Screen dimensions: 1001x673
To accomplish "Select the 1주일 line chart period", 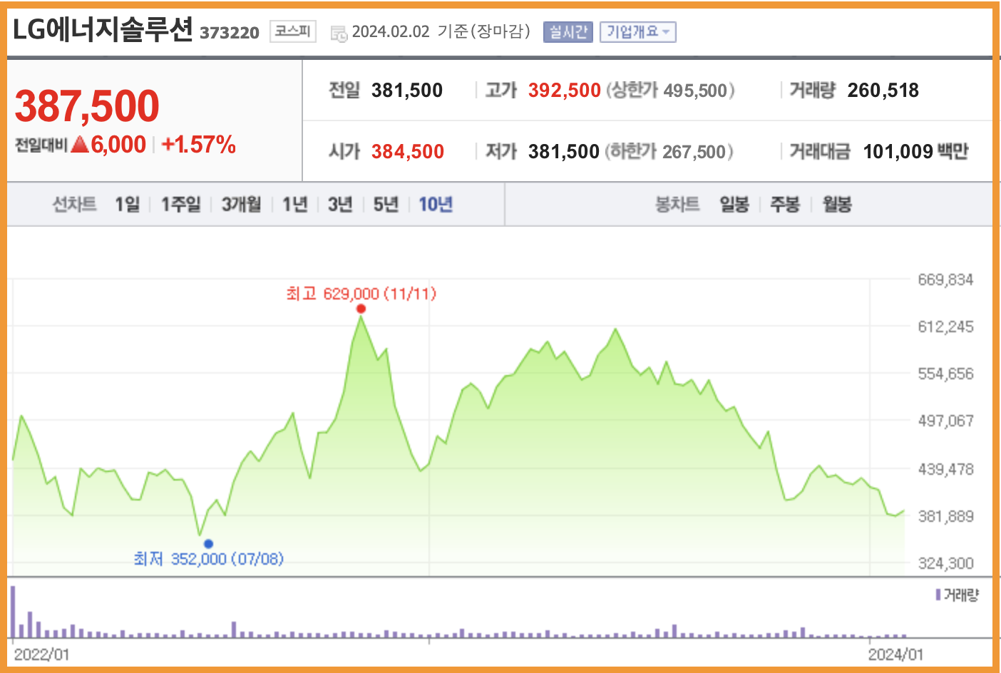I will point(181,205).
